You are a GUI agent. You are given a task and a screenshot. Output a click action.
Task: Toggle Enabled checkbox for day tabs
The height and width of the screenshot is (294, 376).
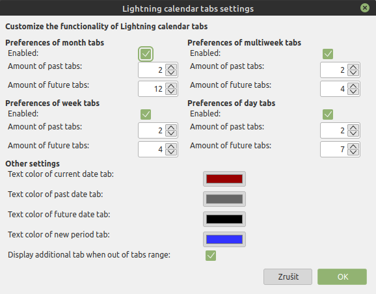328,114
